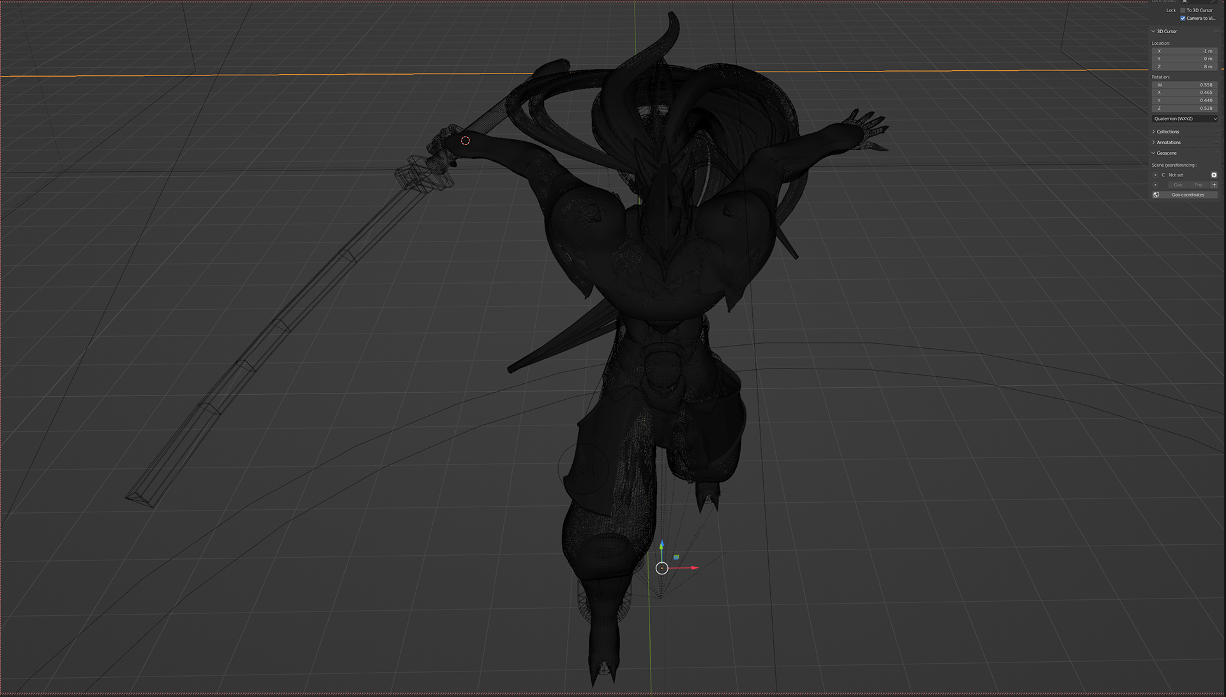Open Geoscene georeferencing settings gear
This screenshot has height=697, width=1226.
[x=1214, y=175]
